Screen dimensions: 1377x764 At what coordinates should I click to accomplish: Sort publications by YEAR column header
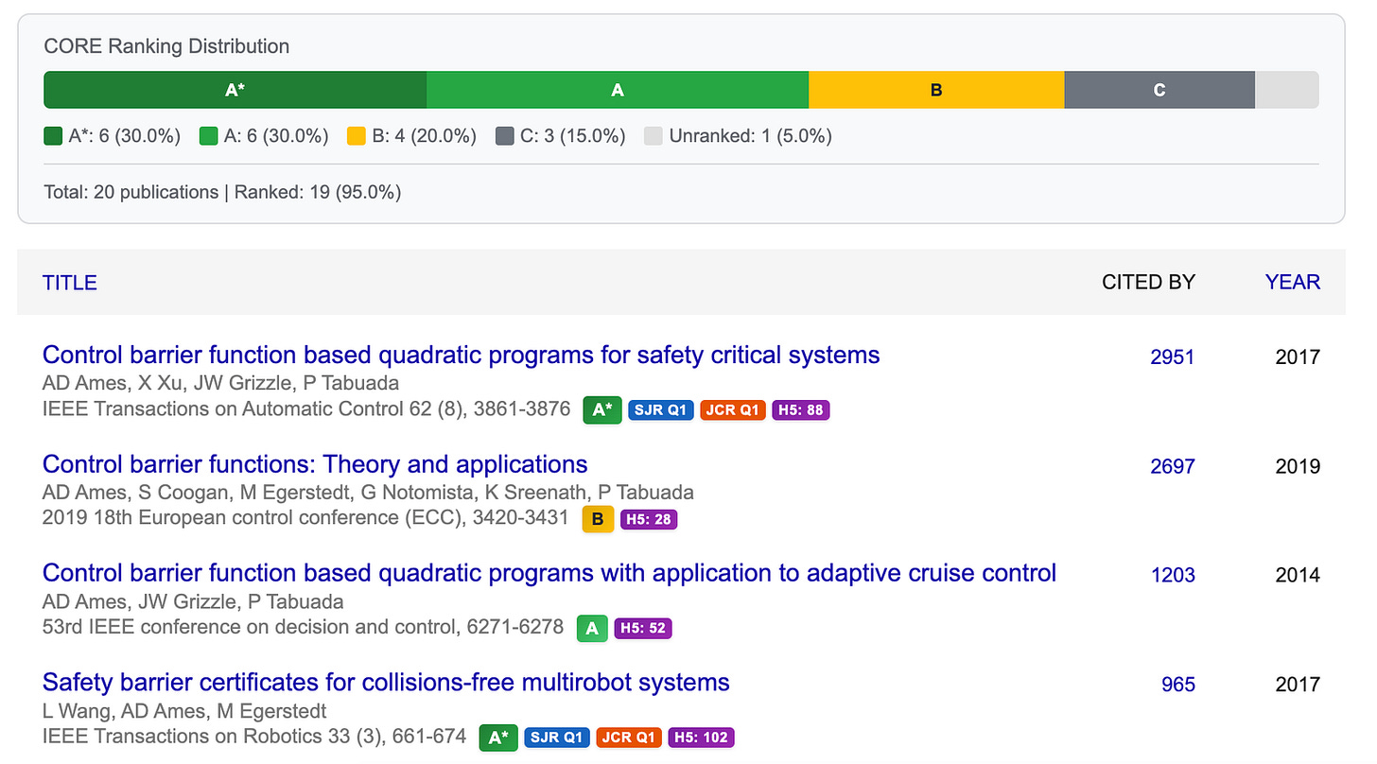pos(1293,282)
